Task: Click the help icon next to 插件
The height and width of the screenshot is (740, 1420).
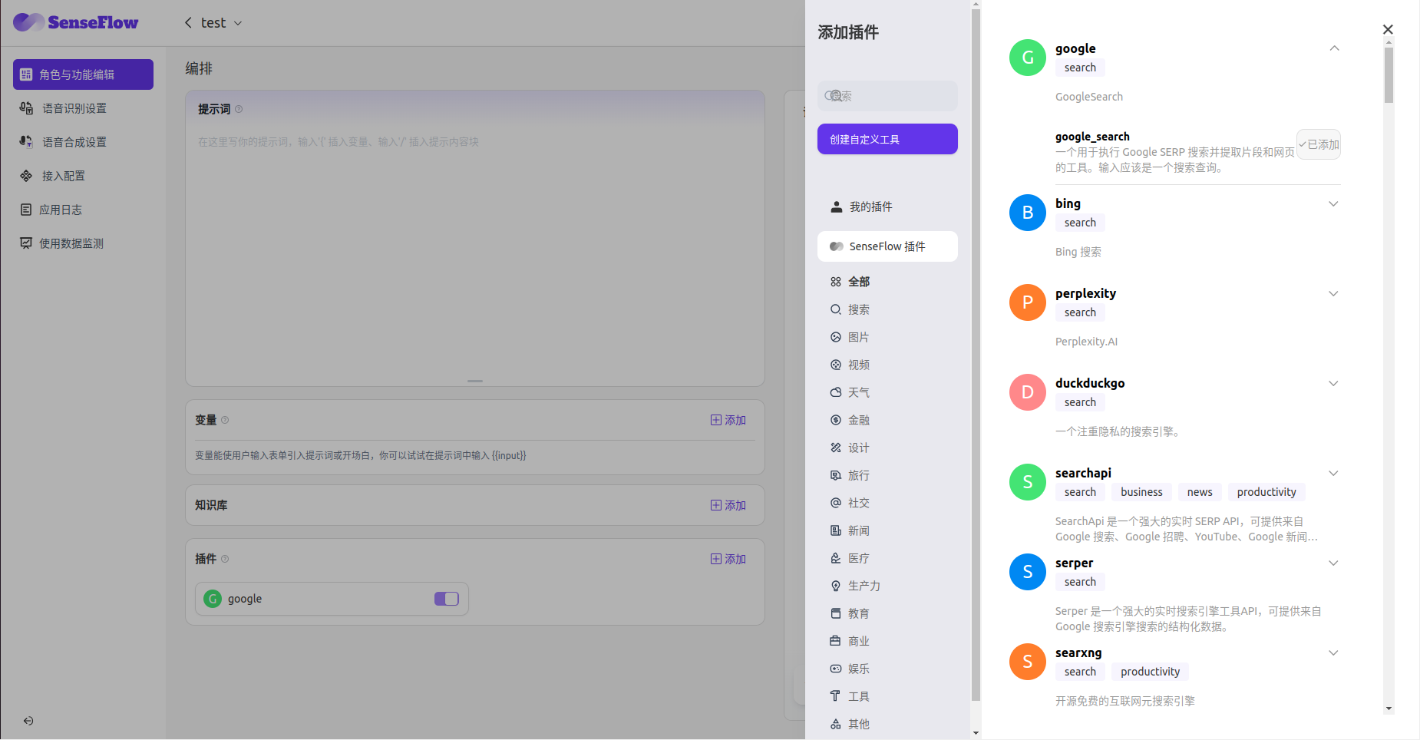Action: coord(225,559)
